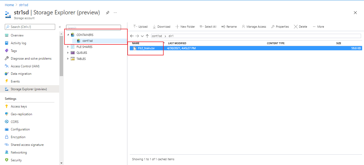The height and width of the screenshot is (165, 364).
Task: Open the Shared access signature page
Action: (x=27, y=145)
